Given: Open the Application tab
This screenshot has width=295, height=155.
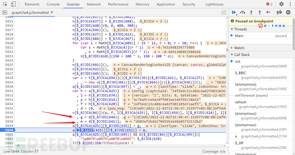Looking at the screenshot, I should coord(165,4).
